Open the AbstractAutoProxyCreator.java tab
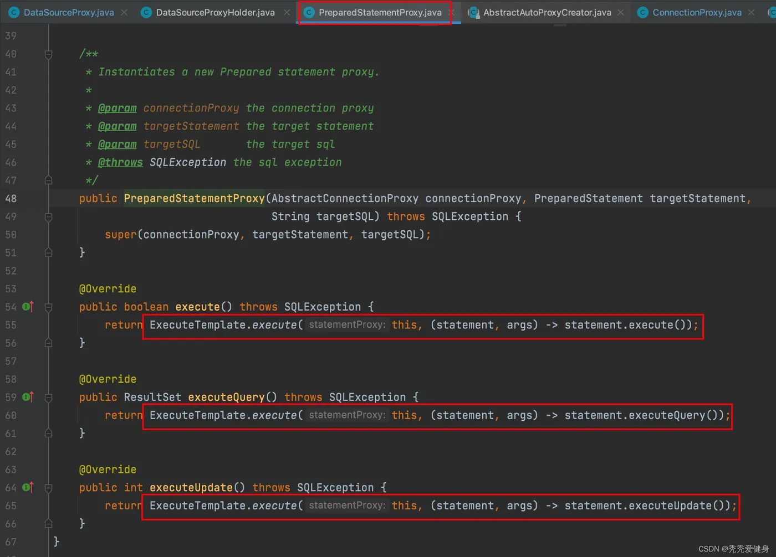The height and width of the screenshot is (557, 776). point(547,12)
